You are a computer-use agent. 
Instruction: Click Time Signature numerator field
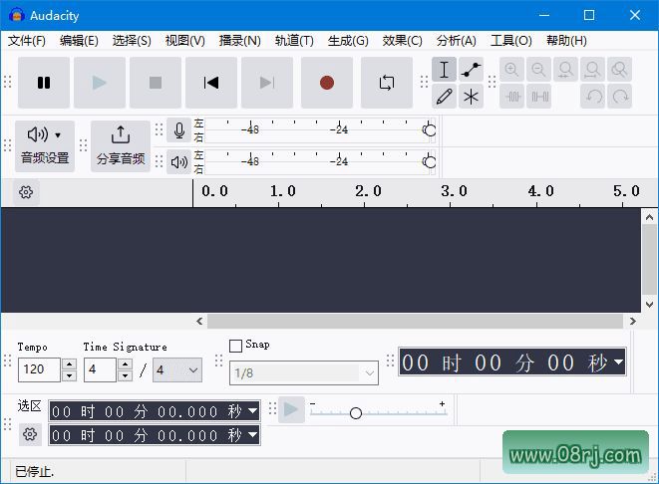[100, 369]
